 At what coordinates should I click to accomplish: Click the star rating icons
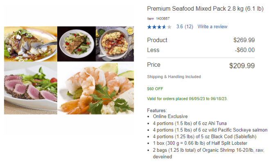[x=159, y=27]
